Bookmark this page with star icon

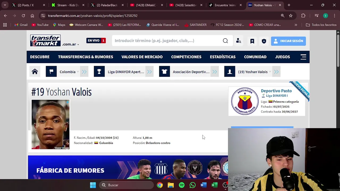click(291, 16)
